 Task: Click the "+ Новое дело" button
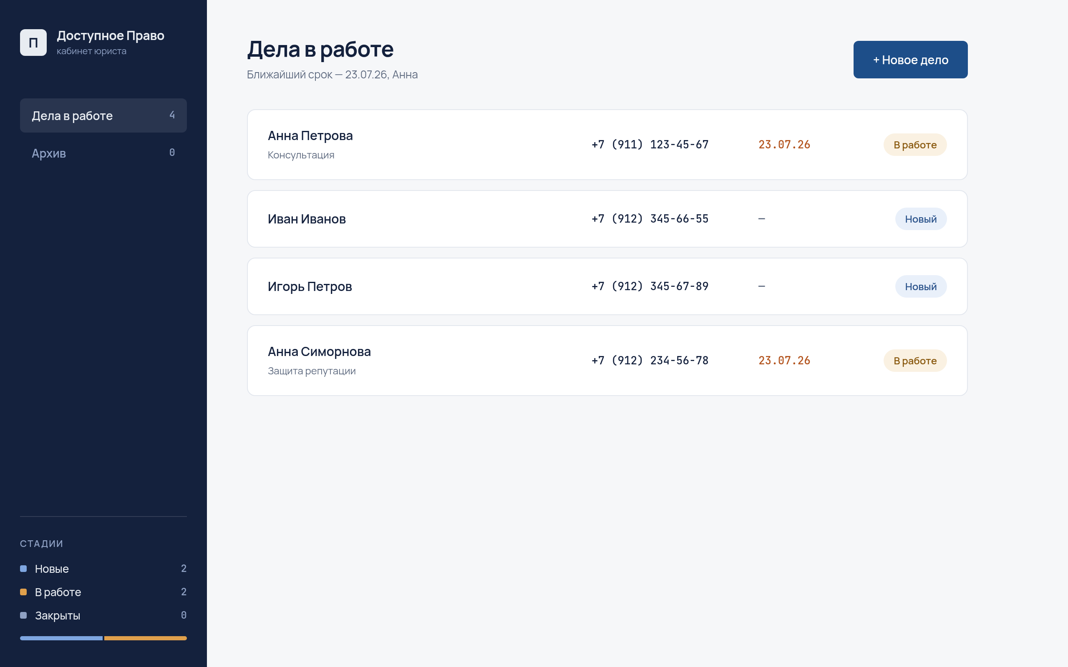[x=910, y=60]
